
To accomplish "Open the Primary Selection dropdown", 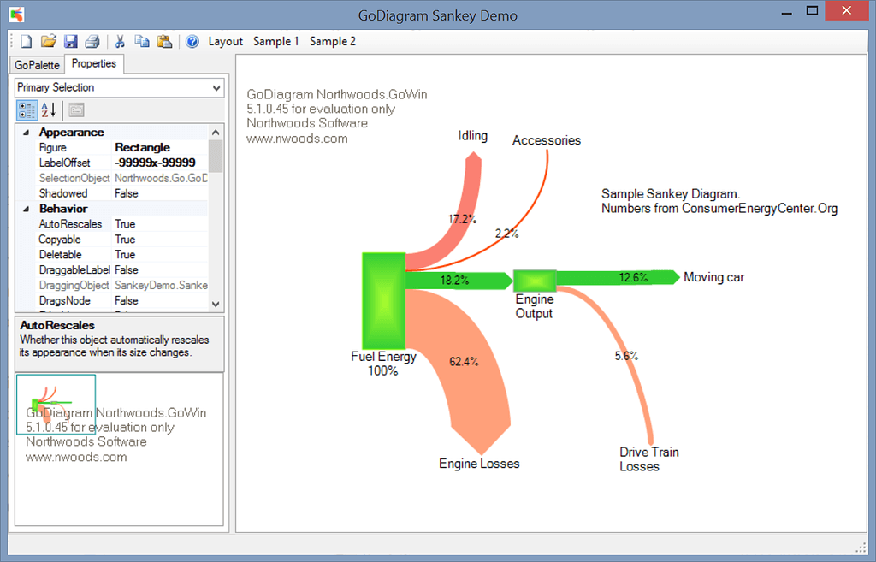I will click(x=216, y=87).
